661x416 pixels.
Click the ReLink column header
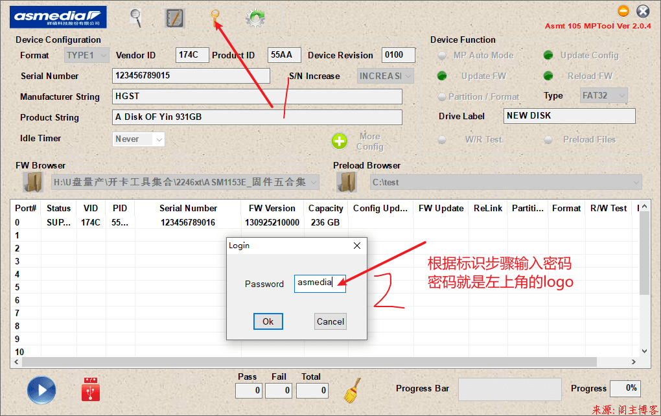pyautogui.click(x=488, y=208)
